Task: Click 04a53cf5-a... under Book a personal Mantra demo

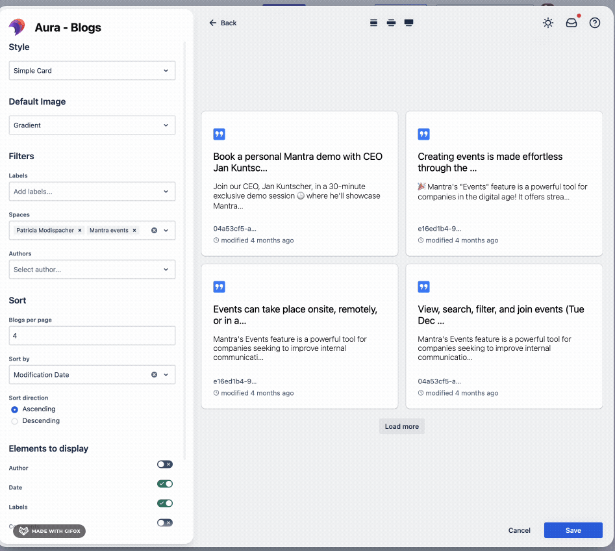Action: point(234,229)
